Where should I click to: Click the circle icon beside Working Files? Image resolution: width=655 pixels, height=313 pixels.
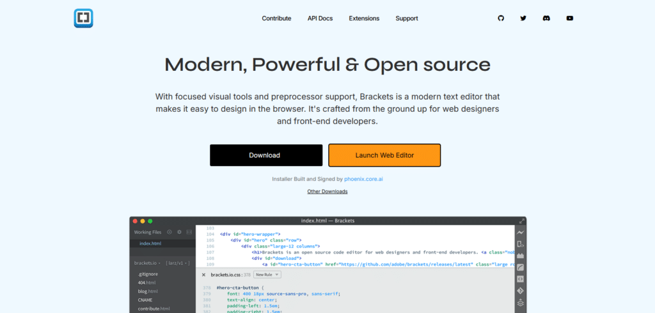[170, 232]
